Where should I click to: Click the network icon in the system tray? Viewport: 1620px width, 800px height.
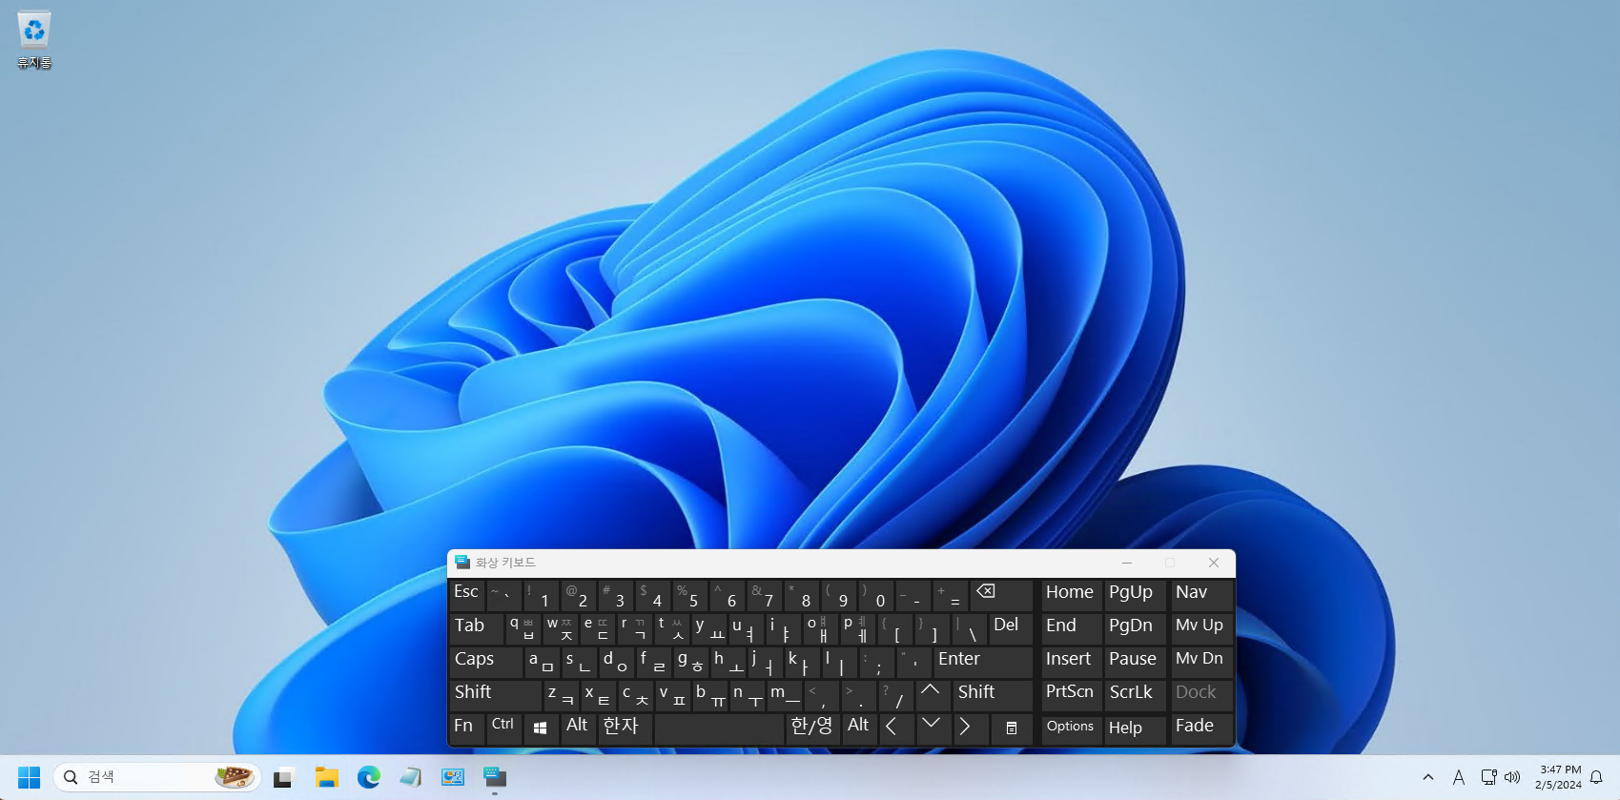(1488, 777)
